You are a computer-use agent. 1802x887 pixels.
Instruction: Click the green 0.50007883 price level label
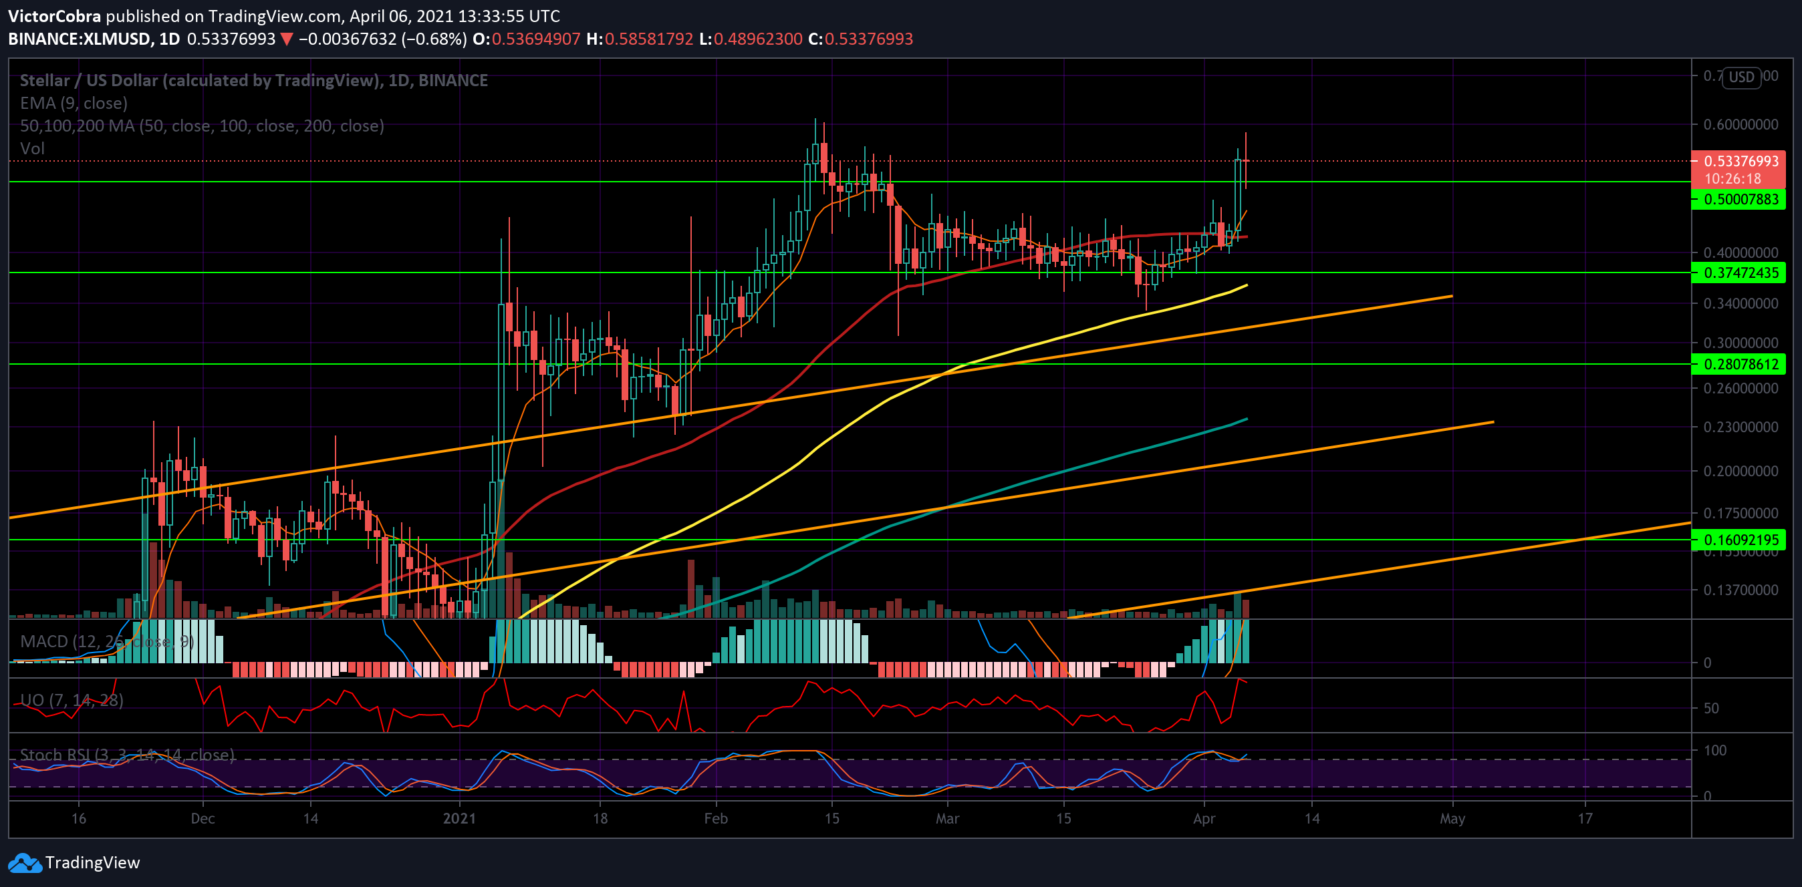coord(1738,200)
